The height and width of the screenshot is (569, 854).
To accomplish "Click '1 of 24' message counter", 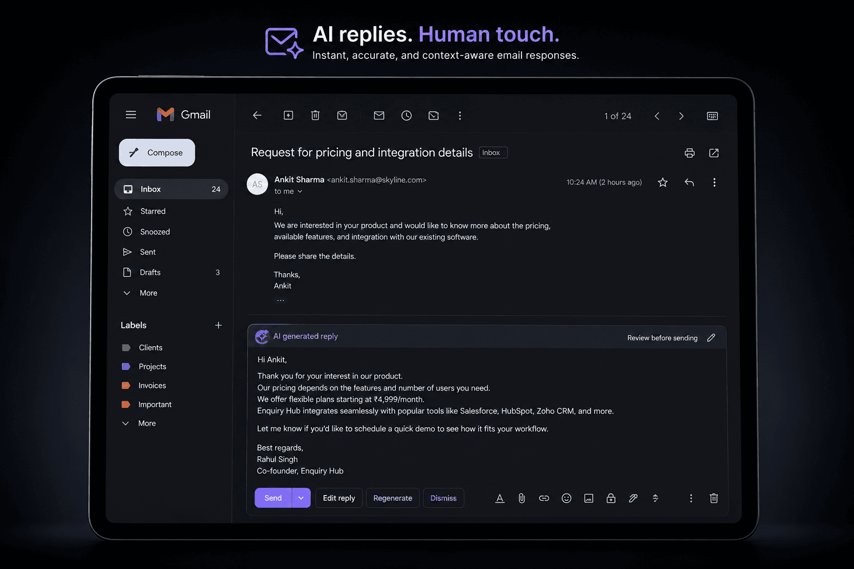I will 618,116.
